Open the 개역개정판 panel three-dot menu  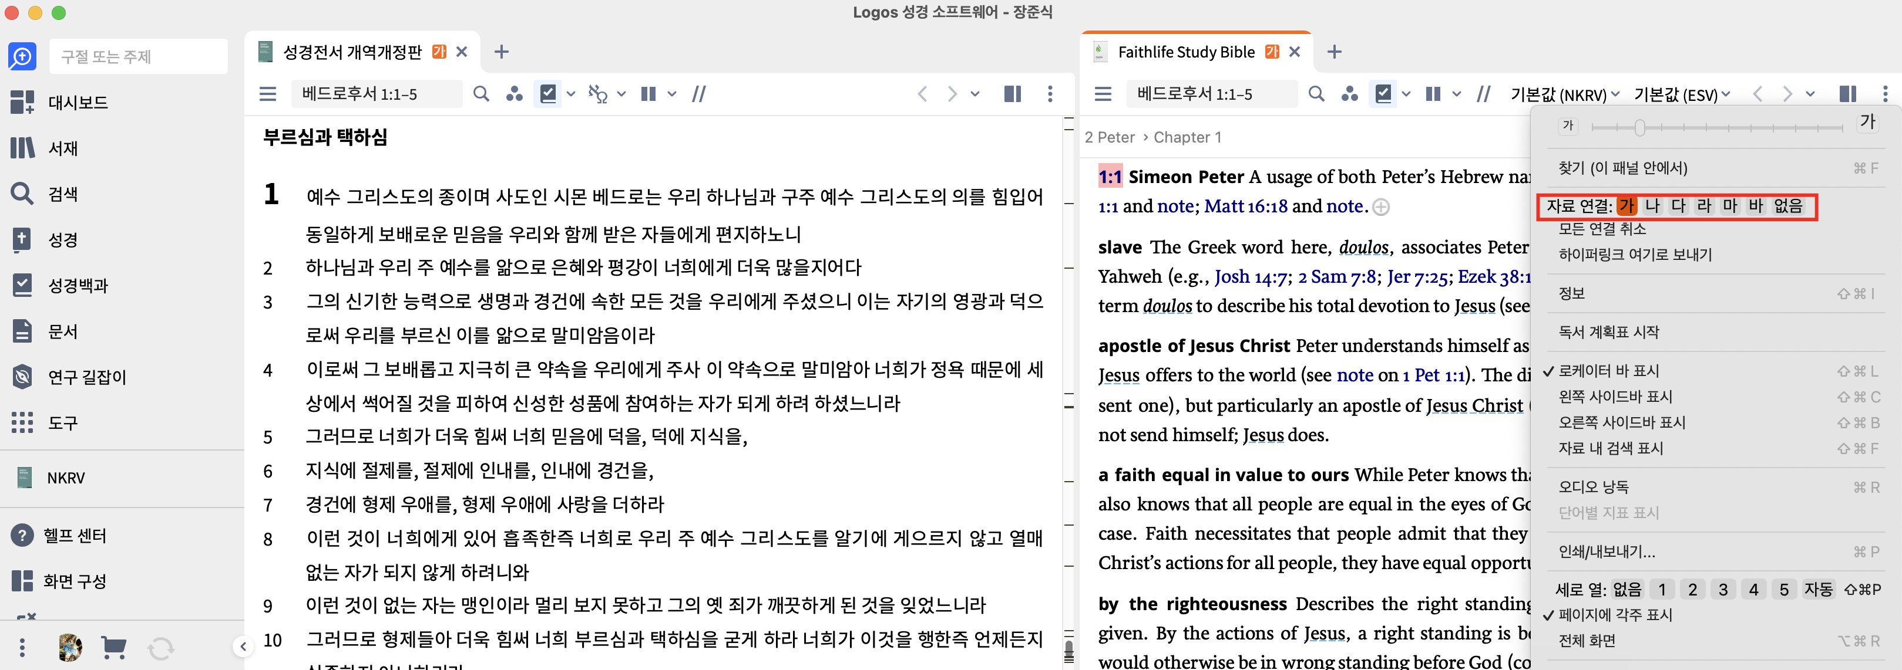(x=1050, y=94)
